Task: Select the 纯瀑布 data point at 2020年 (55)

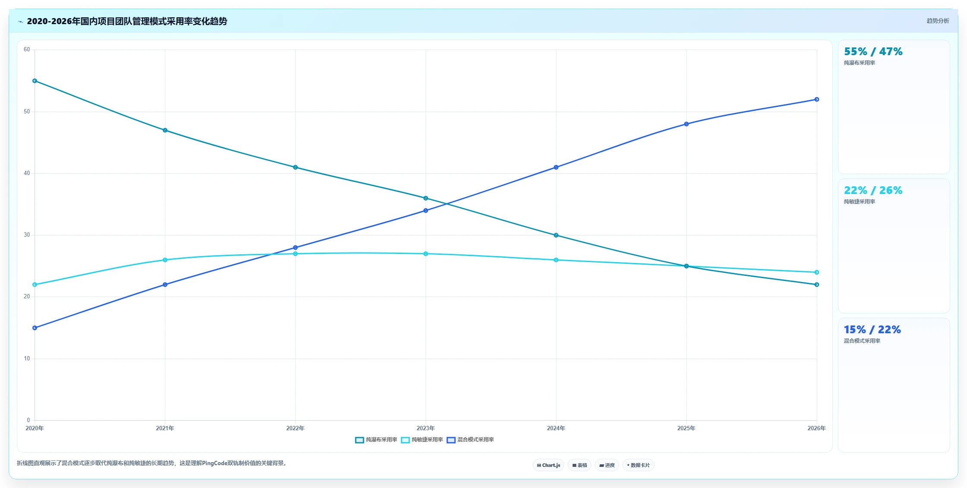Action: [35, 81]
